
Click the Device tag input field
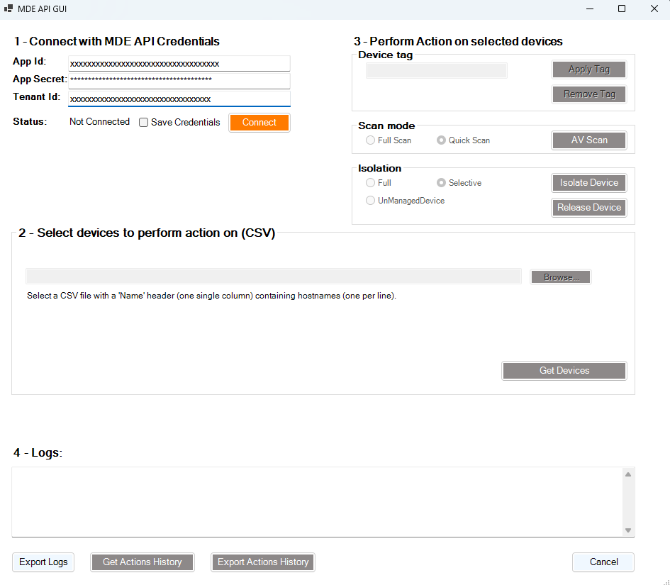pyautogui.click(x=436, y=70)
